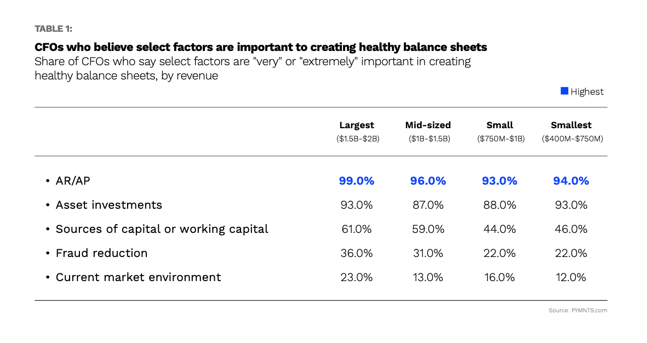Image resolution: width=647 pixels, height=343 pixels.
Task: Click the Source: PYMNTS.com credit text
Action: point(577,311)
